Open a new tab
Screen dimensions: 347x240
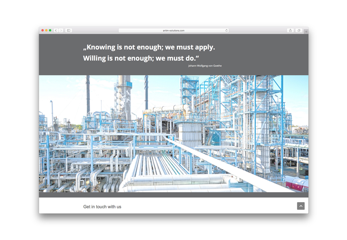click(x=306, y=32)
